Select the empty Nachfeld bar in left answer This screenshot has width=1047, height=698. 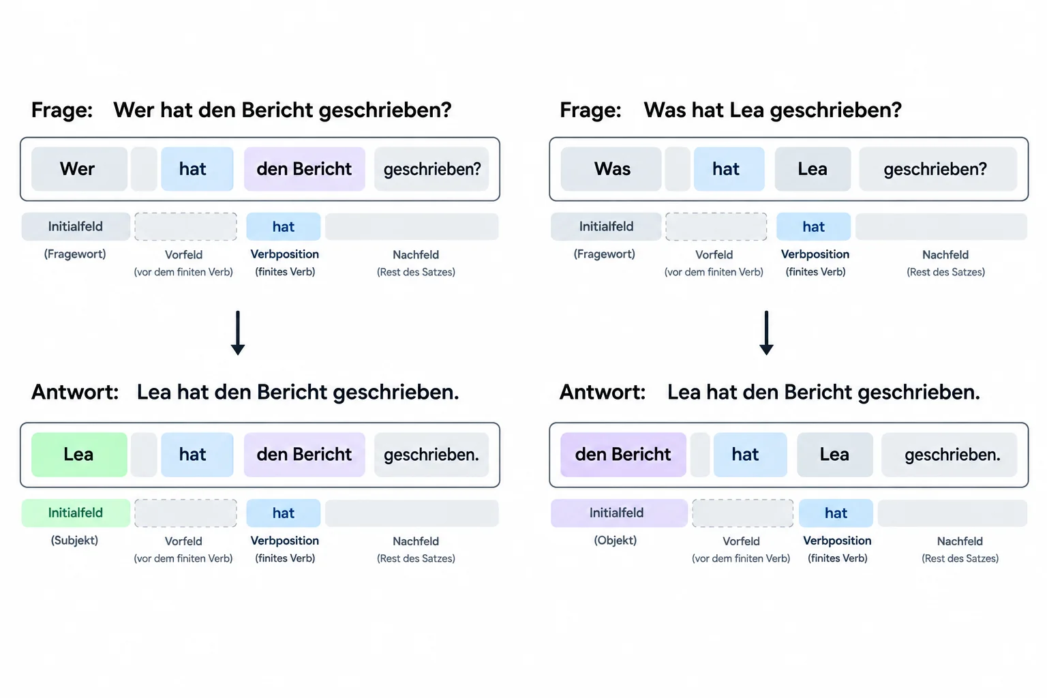coord(412,513)
